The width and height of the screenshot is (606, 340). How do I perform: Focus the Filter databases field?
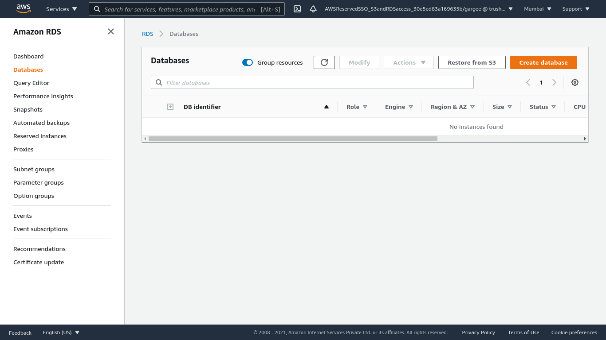(x=312, y=82)
